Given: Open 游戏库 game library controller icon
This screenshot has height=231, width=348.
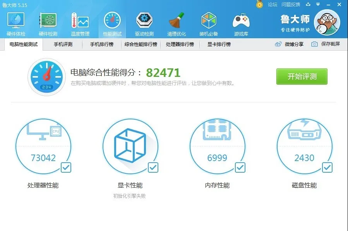Looking at the screenshot, I should point(241,24).
